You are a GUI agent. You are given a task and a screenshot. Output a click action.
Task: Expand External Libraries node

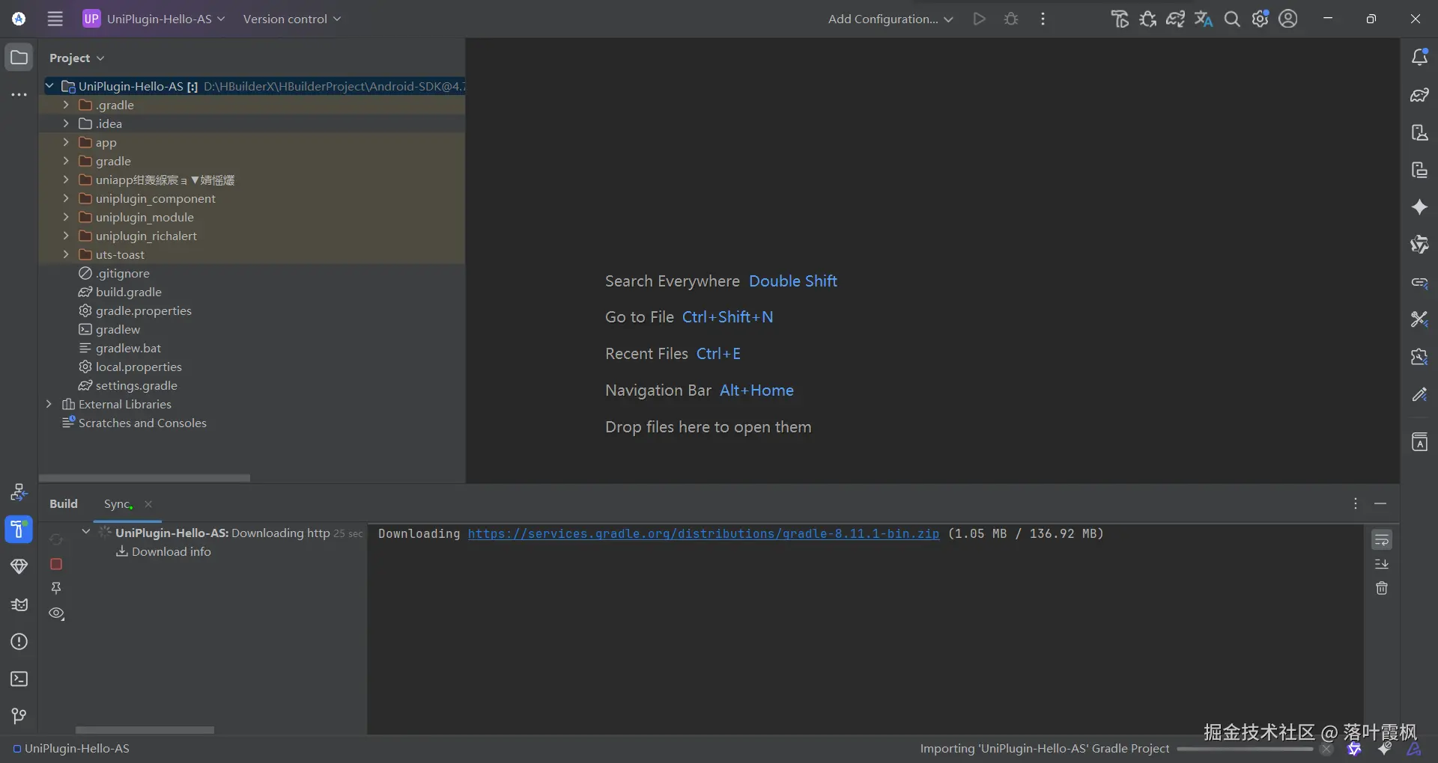(x=49, y=404)
